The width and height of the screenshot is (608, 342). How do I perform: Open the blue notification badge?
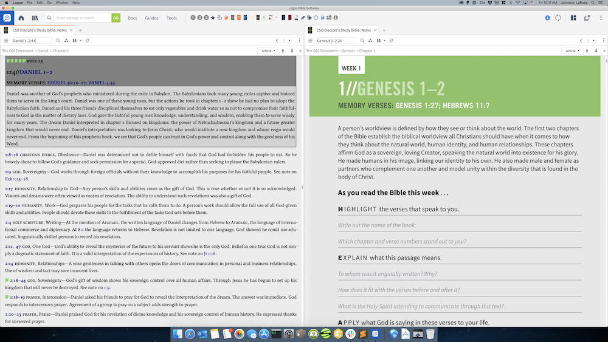pos(548,18)
